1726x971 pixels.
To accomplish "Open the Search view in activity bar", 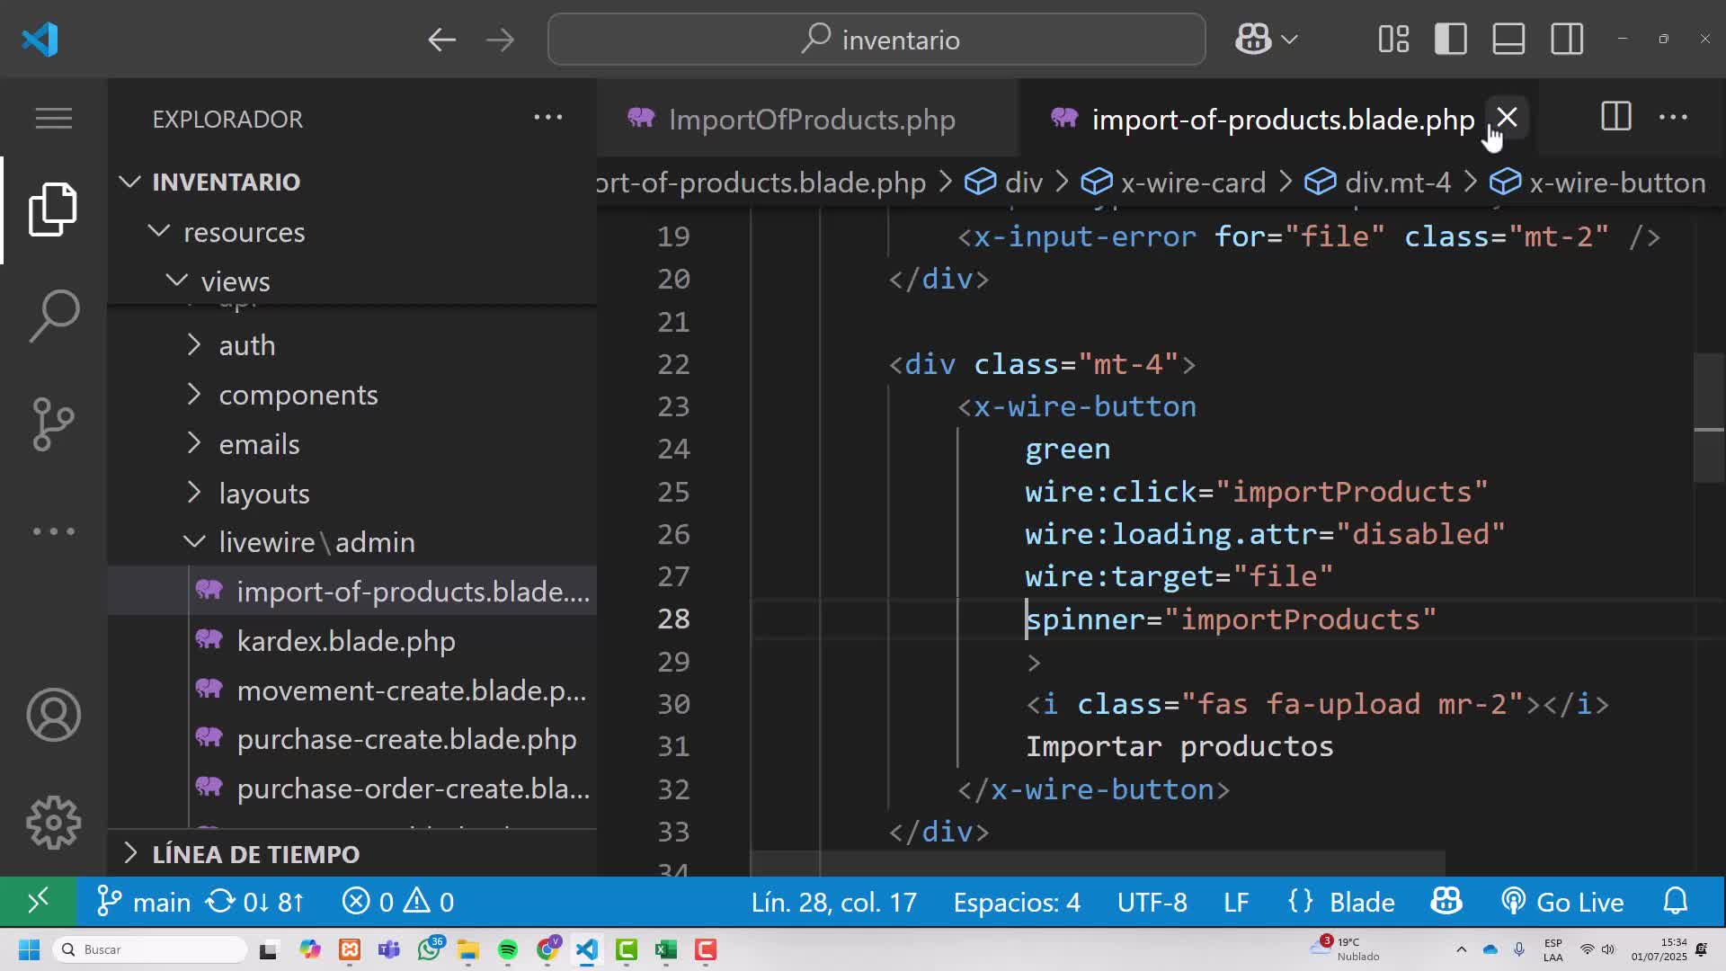I will point(53,316).
